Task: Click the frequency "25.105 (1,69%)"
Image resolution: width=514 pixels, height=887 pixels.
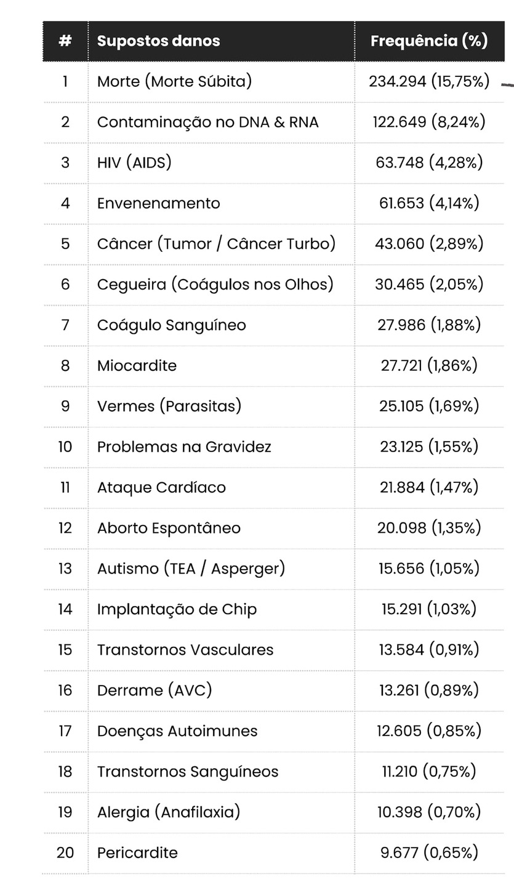Action: point(429,407)
